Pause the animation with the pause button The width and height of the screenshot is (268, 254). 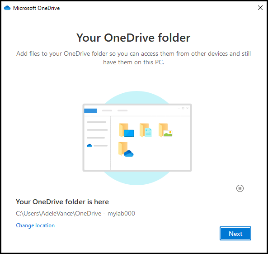(240, 188)
